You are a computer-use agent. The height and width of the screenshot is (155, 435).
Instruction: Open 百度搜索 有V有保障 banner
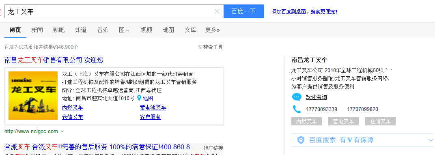(362, 140)
